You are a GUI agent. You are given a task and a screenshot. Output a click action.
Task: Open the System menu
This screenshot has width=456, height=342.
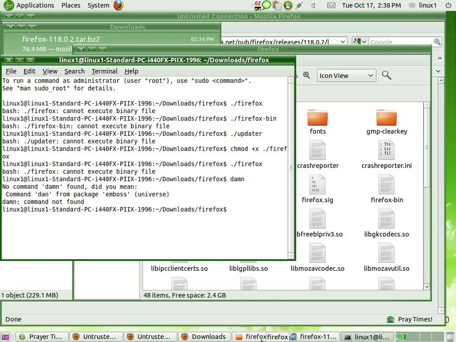point(98,5)
